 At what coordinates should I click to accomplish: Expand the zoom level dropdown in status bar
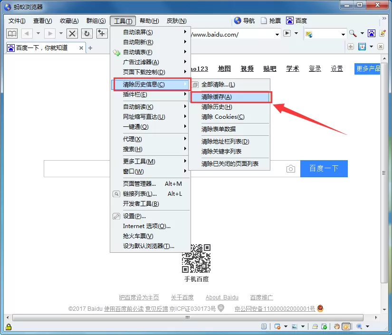(367, 326)
